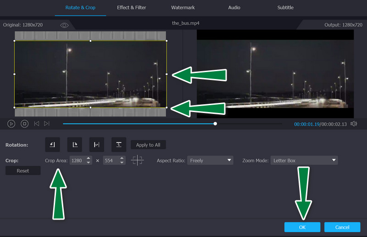Go to the Subtitle tab
367x237 pixels.
[285, 8]
